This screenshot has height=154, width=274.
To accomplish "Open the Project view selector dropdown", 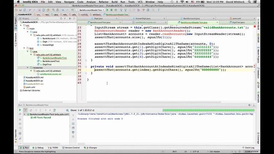I will (28, 18).
